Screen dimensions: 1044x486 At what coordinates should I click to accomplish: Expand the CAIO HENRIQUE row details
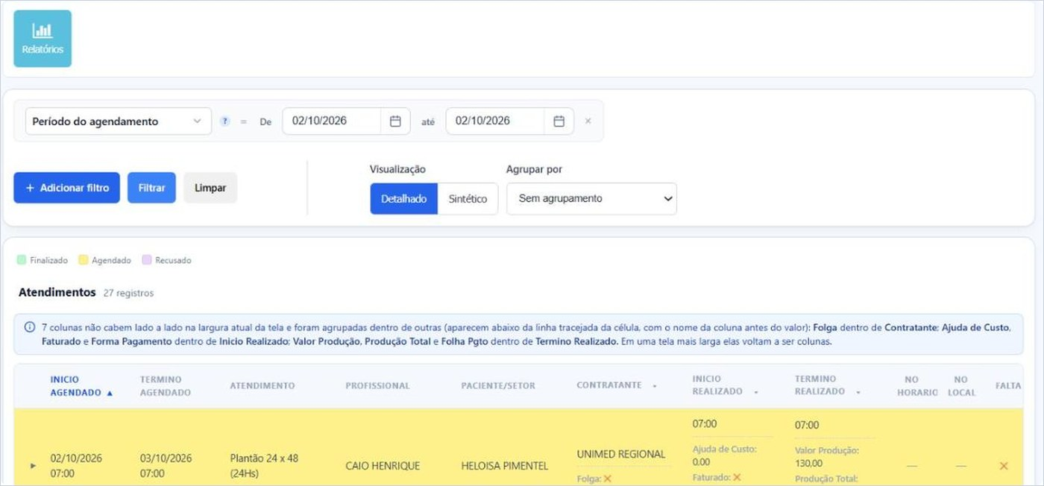coord(33,466)
